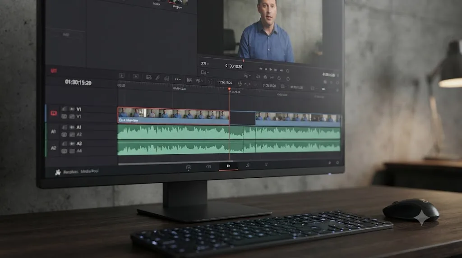This screenshot has height=258, width=462.
Task: Open the grid icon dropdown right of middle timecode
Action: pyautogui.click(x=283, y=86)
